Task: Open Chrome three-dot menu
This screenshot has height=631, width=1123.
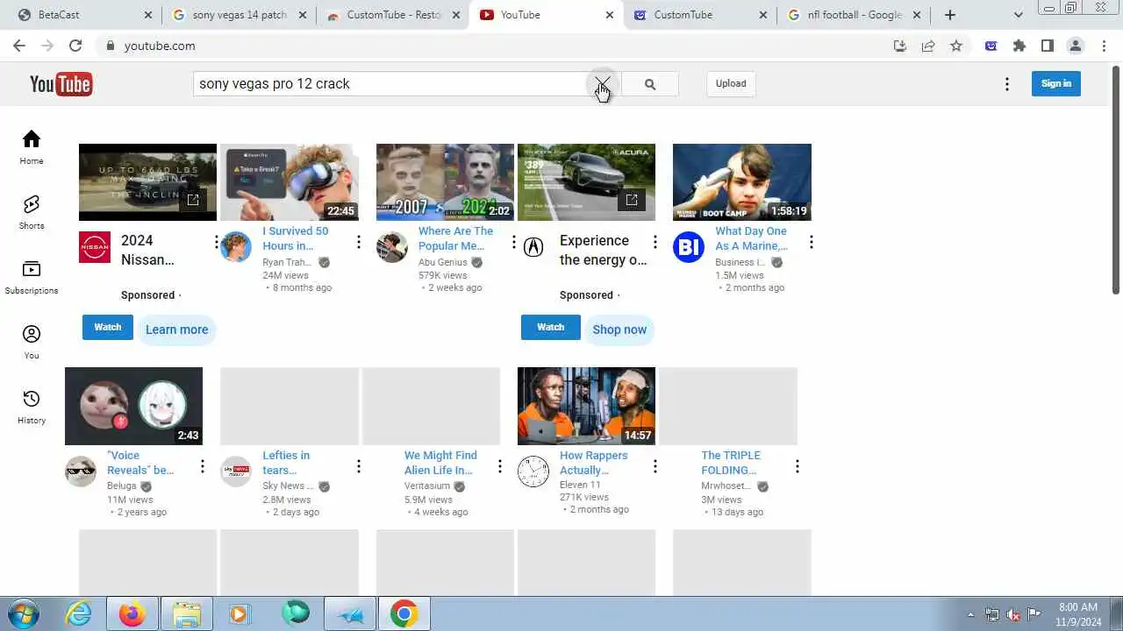Action: 1104,46
